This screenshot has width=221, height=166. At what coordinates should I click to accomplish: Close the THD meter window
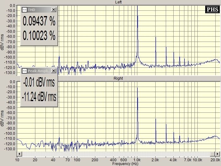coord(54,10)
